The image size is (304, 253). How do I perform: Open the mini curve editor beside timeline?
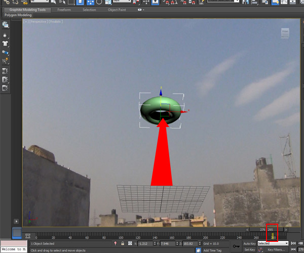pyautogui.click(x=28, y=236)
